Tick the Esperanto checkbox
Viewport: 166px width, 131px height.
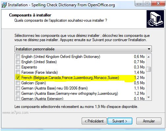[18, 67]
